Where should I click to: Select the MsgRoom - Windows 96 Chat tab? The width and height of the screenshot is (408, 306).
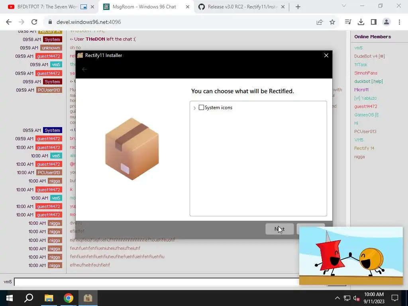tap(144, 7)
